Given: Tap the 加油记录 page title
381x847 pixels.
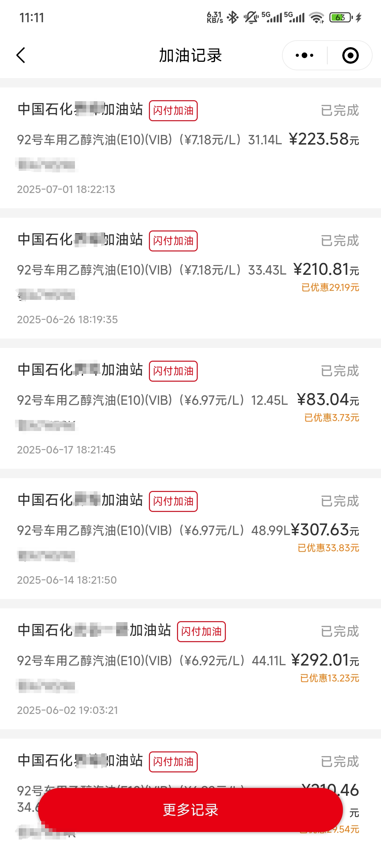Looking at the screenshot, I should 190,55.
